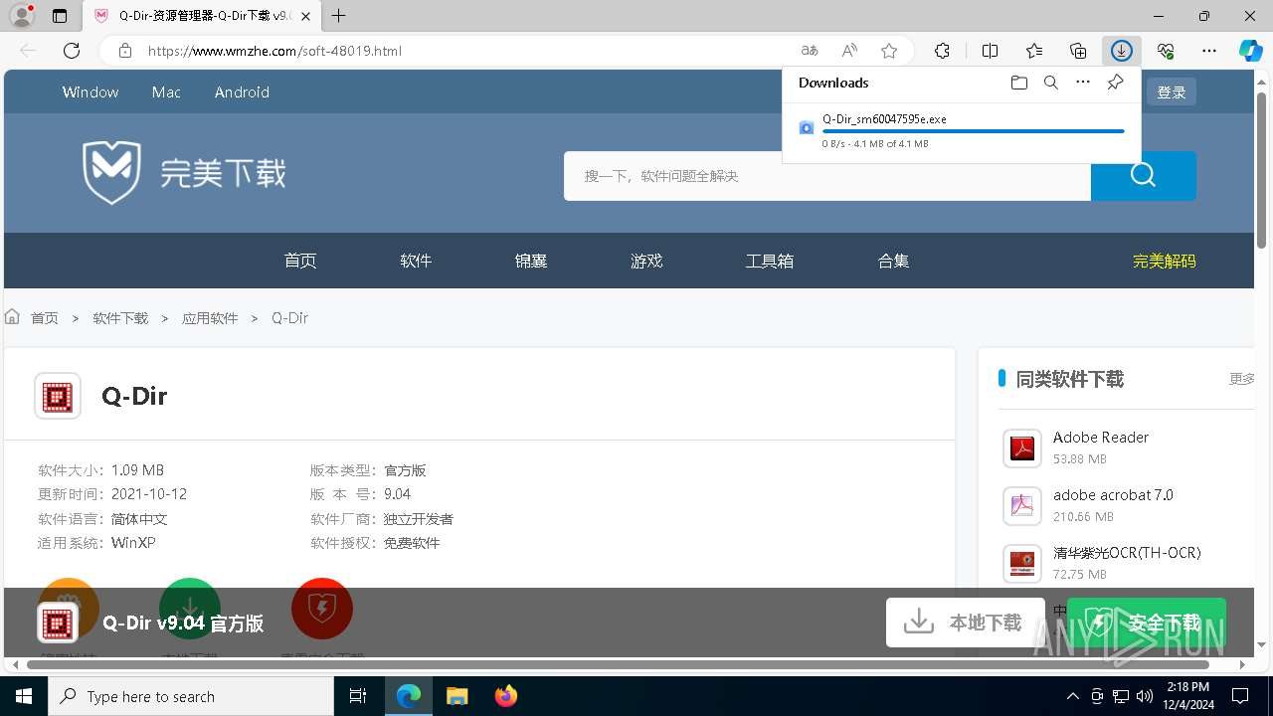The image size is (1273, 716).
Task: Open adobe acrobat 7.0 entry
Action: click(x=1113, y=495)
